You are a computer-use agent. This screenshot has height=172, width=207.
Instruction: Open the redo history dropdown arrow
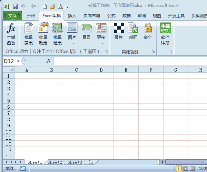tap(39, 6)
